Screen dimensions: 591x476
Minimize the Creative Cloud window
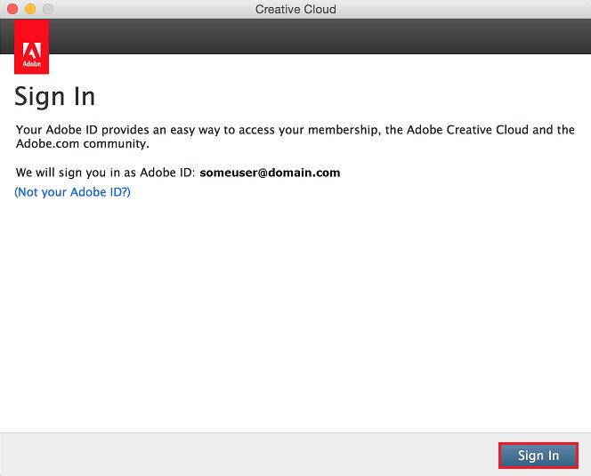30,9
